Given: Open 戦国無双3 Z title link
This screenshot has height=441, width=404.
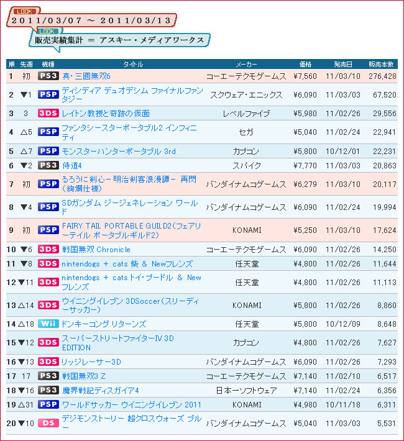Looking at the screenshot, I should (x=84, y=376).
